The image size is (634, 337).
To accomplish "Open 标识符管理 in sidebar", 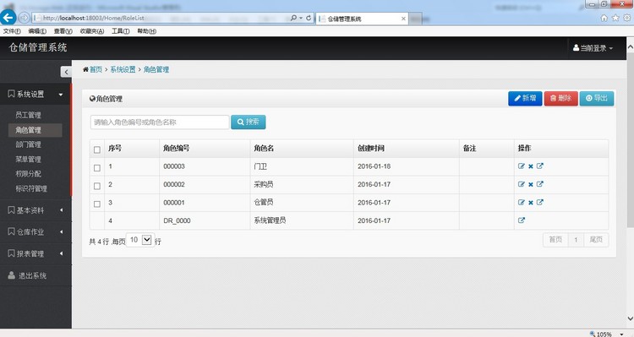I will tap(31, 188).
